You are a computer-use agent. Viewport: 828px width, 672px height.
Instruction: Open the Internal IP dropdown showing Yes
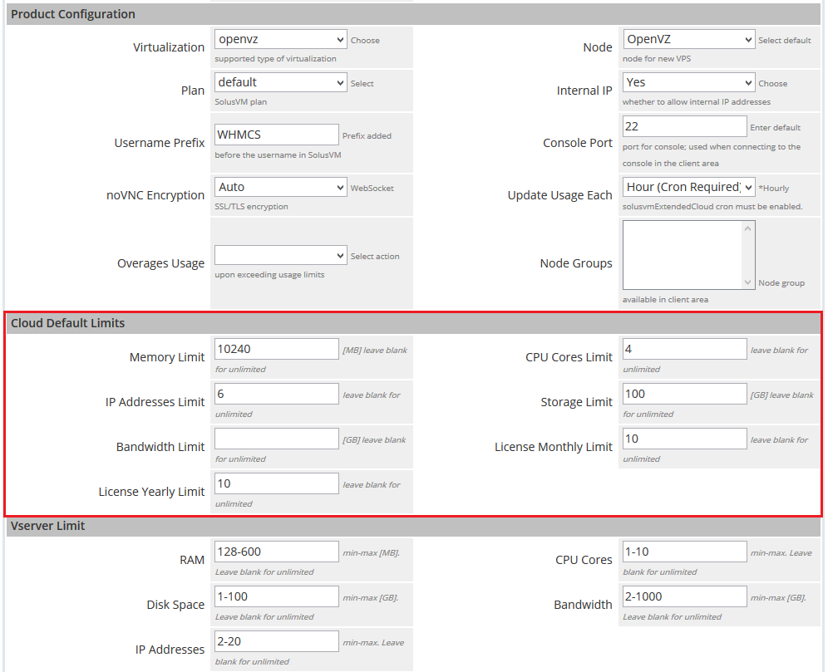click(x=688, y=82)
